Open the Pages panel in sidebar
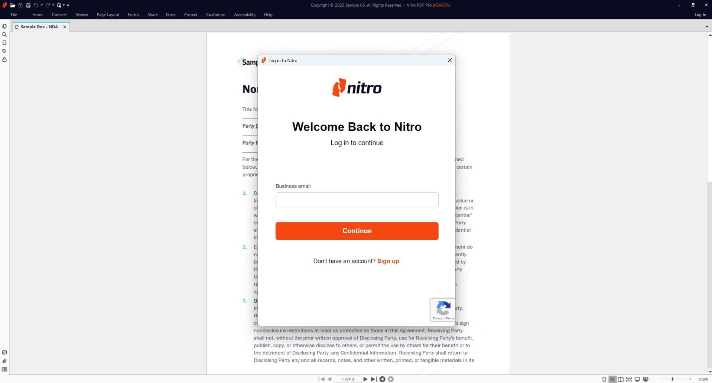712x383 pixels. (4, 26)
